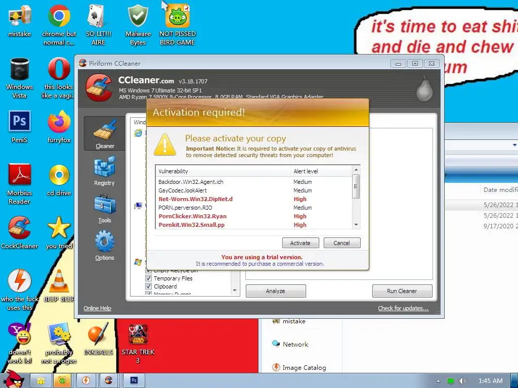Toggle the Clipboard checkbox
518x388 pixels.
(149, 286)
